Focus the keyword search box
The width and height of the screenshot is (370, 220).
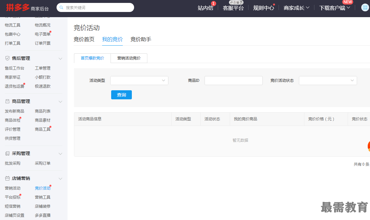tap(95, 7)
